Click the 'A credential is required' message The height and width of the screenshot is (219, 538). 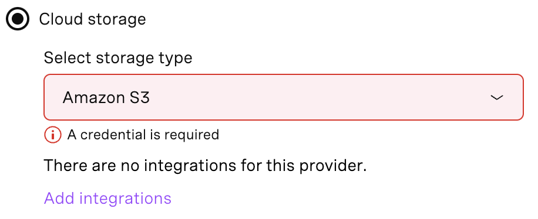(x=143, y=135)
